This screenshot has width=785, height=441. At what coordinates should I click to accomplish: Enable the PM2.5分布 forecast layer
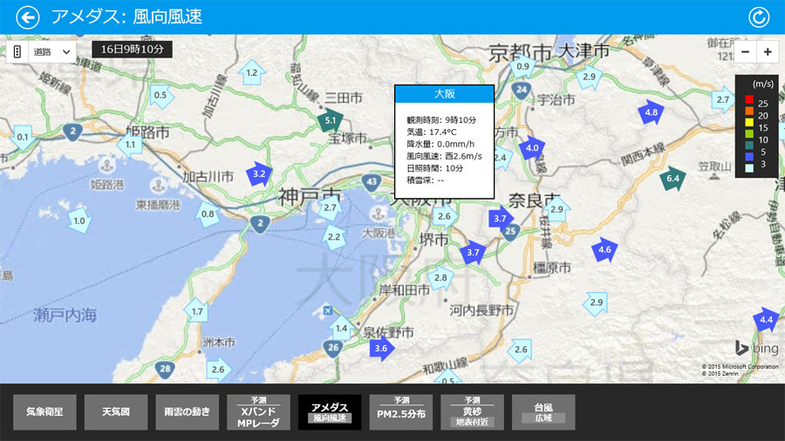[x=401, y=412]
